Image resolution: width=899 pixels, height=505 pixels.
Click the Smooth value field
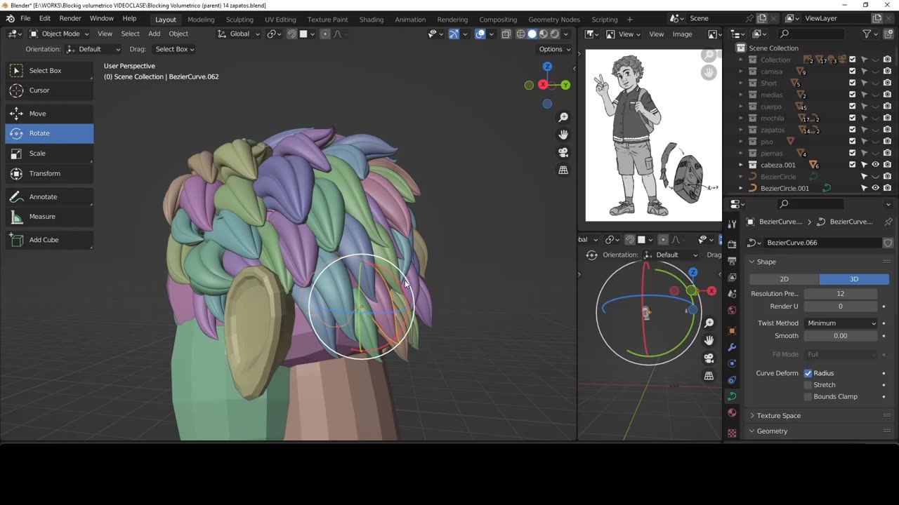(x=841, y=336)
